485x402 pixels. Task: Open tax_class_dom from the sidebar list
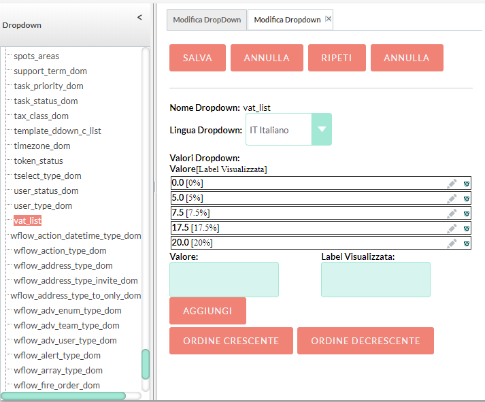click(x=41, y=116)
